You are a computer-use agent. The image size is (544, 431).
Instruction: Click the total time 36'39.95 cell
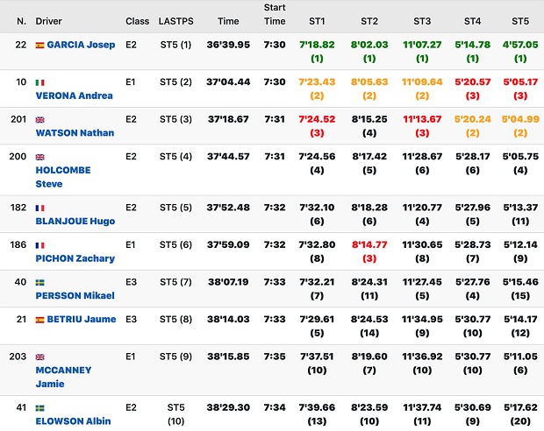228,45
